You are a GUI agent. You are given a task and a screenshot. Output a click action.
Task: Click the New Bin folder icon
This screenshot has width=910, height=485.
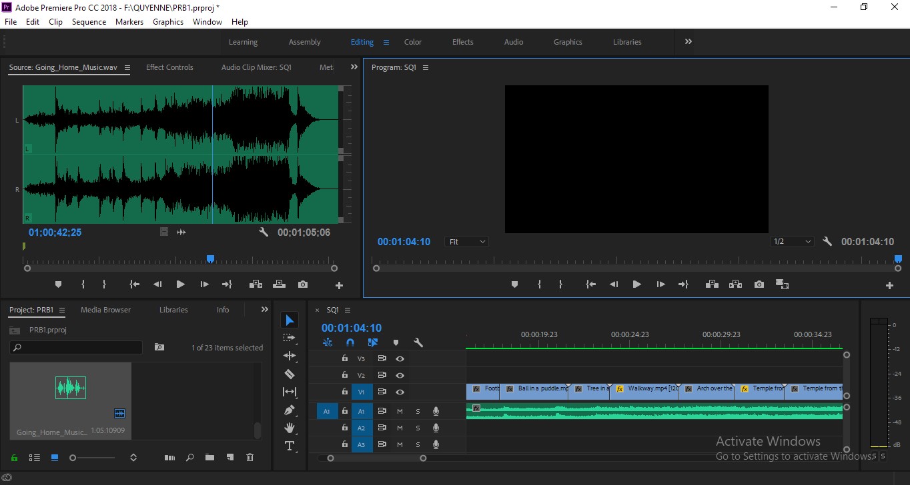(x=209, y=457)
